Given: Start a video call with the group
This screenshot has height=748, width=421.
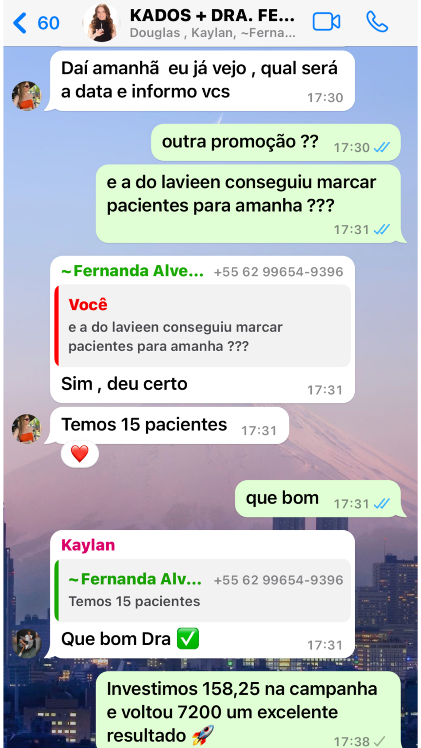Looking at the screenshot, I should point(326,22).
